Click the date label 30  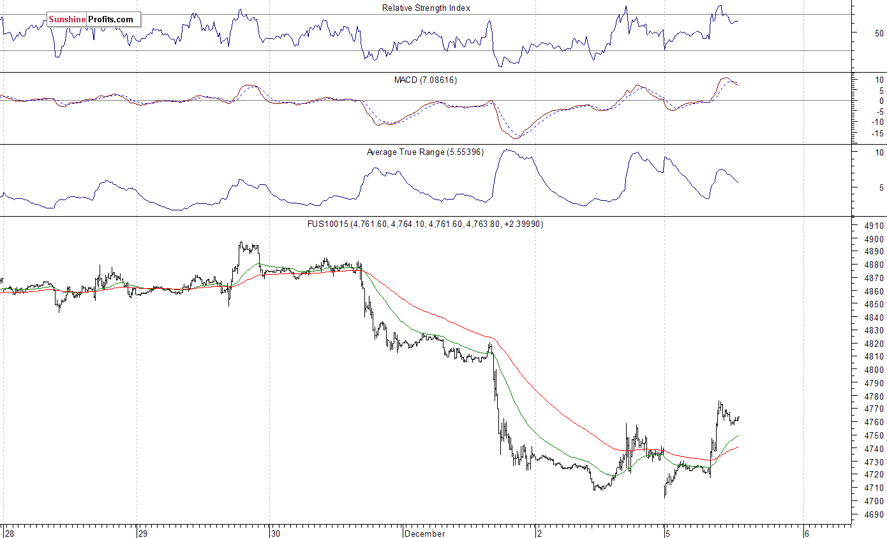pyautogui.click(x=276, y=534)
